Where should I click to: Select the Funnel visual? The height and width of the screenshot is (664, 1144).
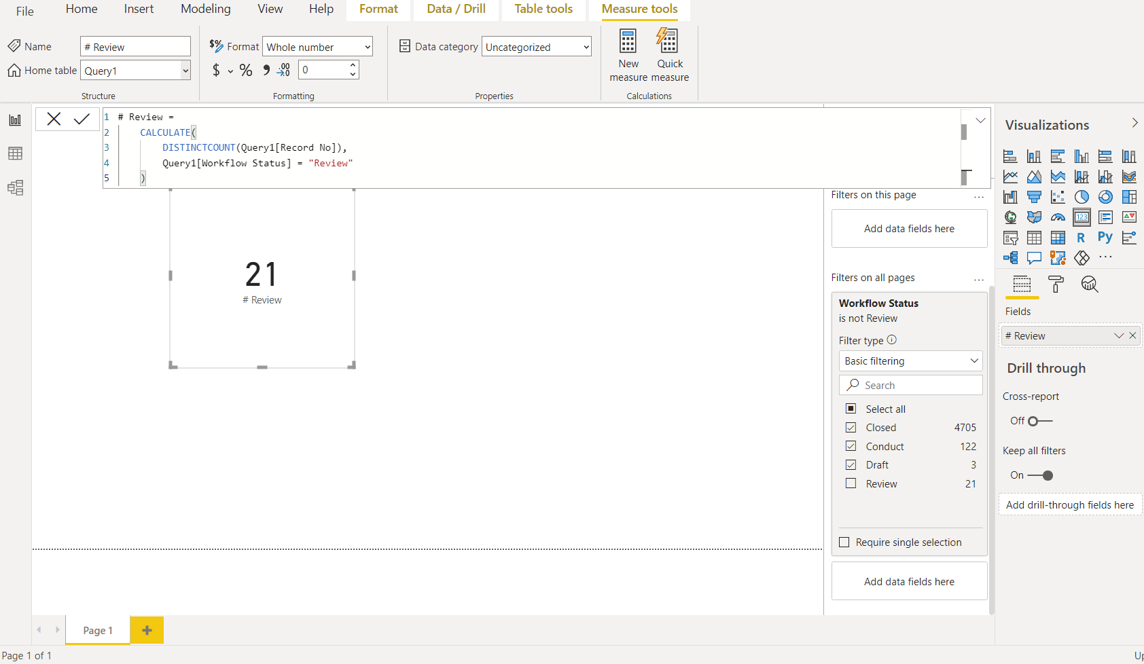pos(1034,197)
